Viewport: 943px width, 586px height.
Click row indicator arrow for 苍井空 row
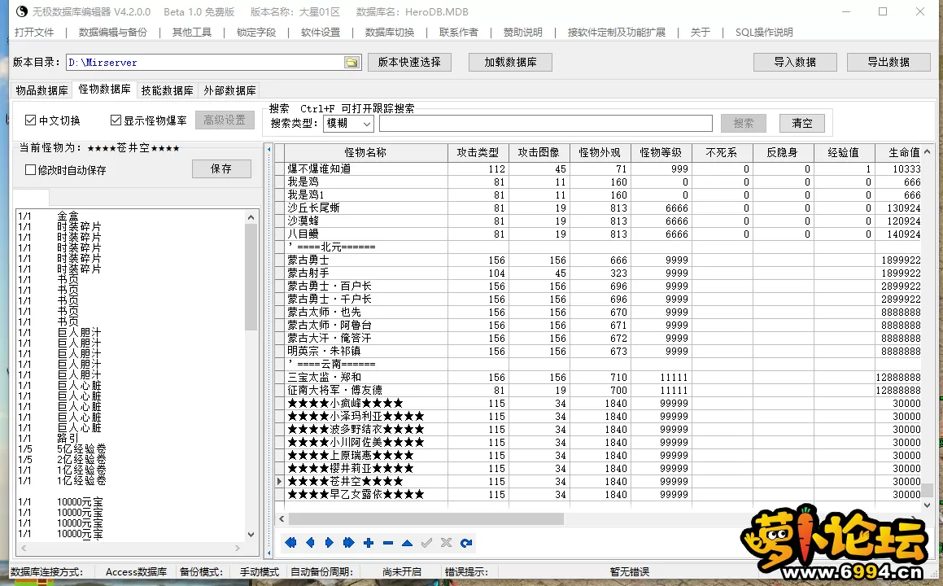(x=280, y=481)
